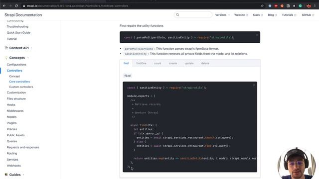Click the browser back arrow
The image size is (319, 179).
pyautogui.click(x=4, y=6)
